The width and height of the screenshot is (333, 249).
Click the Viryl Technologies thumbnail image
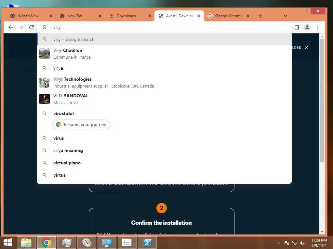(x=44, y=82)
